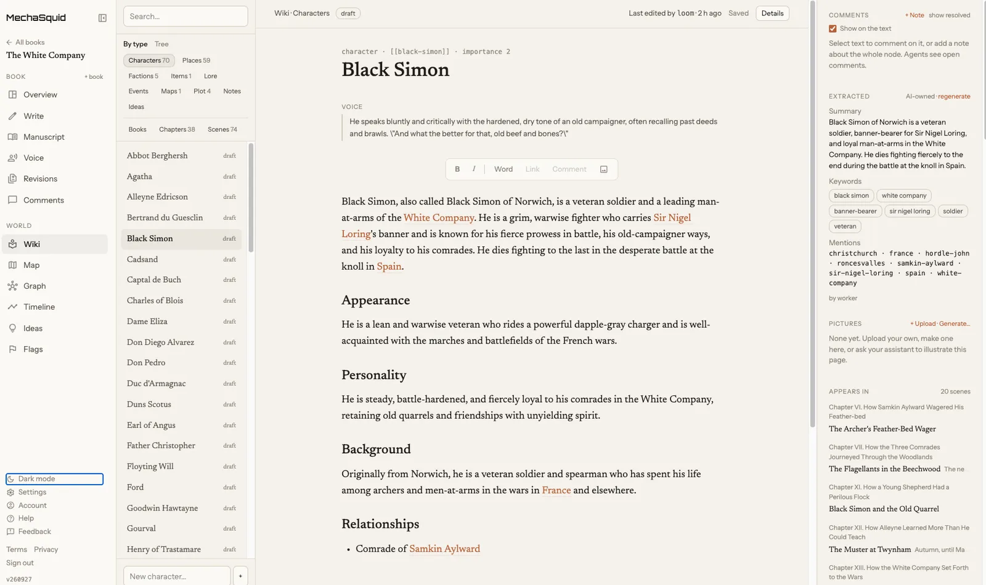Filter by Places 59
The width and height of the screenshot is (986, 585).
(196, 60)
